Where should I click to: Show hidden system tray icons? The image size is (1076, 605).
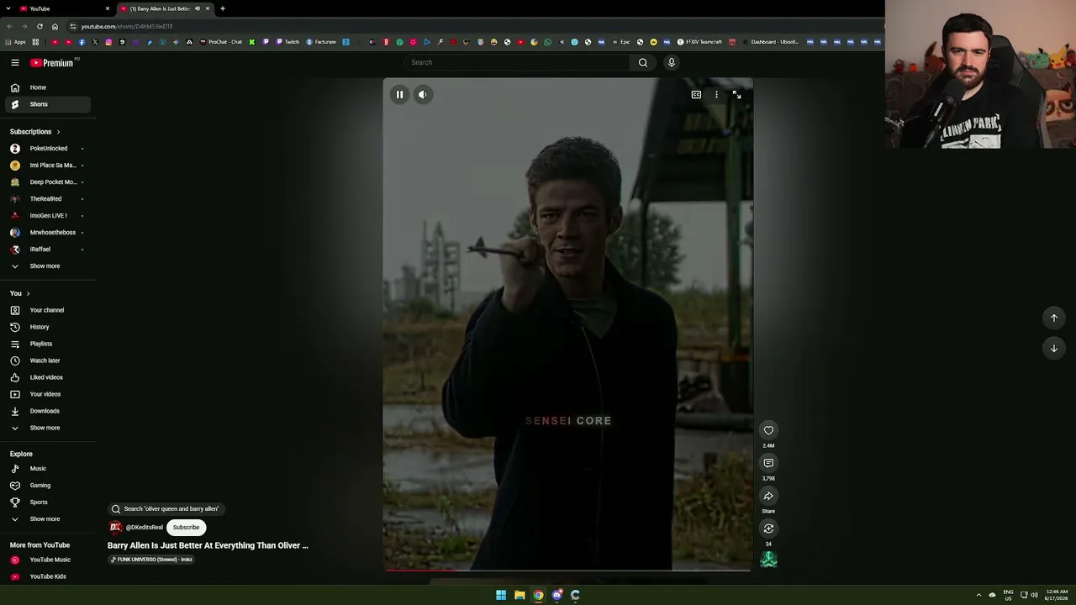pyautogui.click(x=978, y=595)
